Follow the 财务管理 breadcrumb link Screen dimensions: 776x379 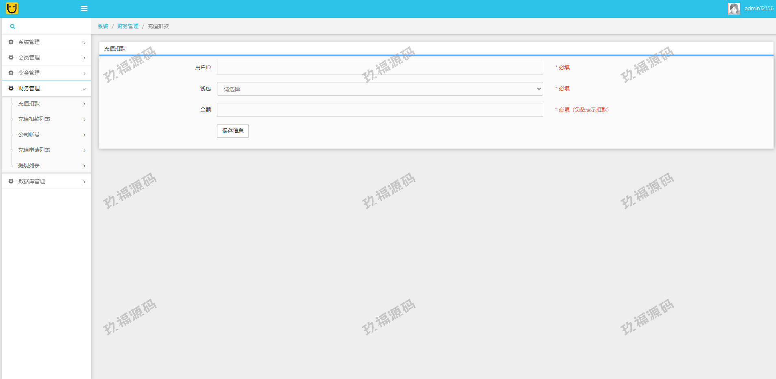[x=128, y=26]
